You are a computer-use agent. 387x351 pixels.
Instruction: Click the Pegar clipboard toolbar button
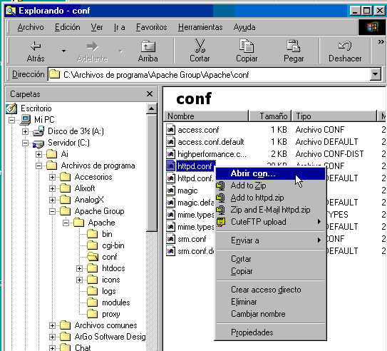click(x=294, y=51)
